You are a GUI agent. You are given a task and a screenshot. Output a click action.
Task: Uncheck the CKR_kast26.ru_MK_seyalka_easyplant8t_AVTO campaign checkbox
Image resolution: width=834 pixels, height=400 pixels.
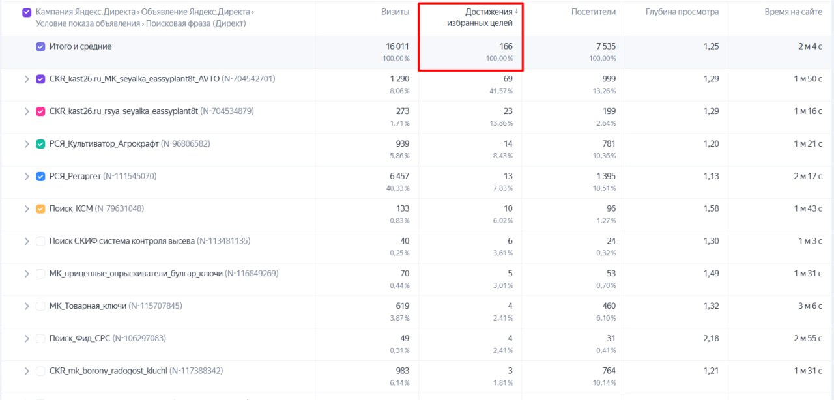40,79
